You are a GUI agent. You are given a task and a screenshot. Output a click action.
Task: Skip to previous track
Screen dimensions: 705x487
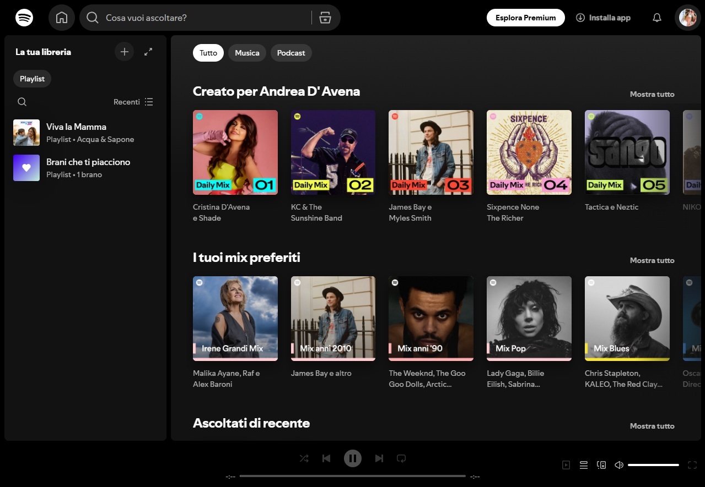(x=326, y=458)
